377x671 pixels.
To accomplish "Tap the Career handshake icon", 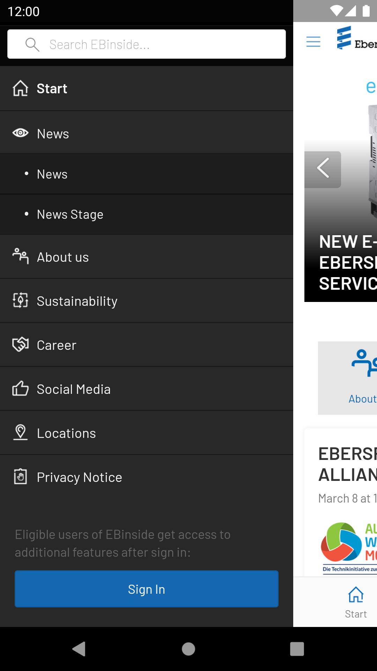I will (20, 344).
